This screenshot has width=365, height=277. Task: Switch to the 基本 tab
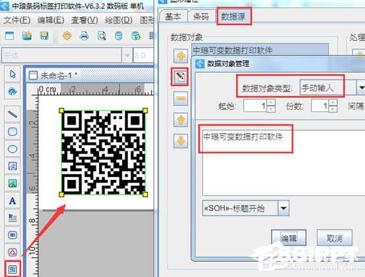tap(173, 17)
